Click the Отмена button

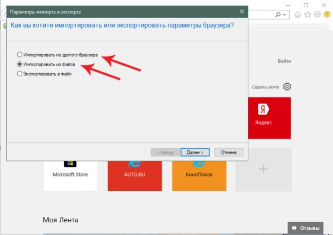pyautogui.click(x=229, y=152)
